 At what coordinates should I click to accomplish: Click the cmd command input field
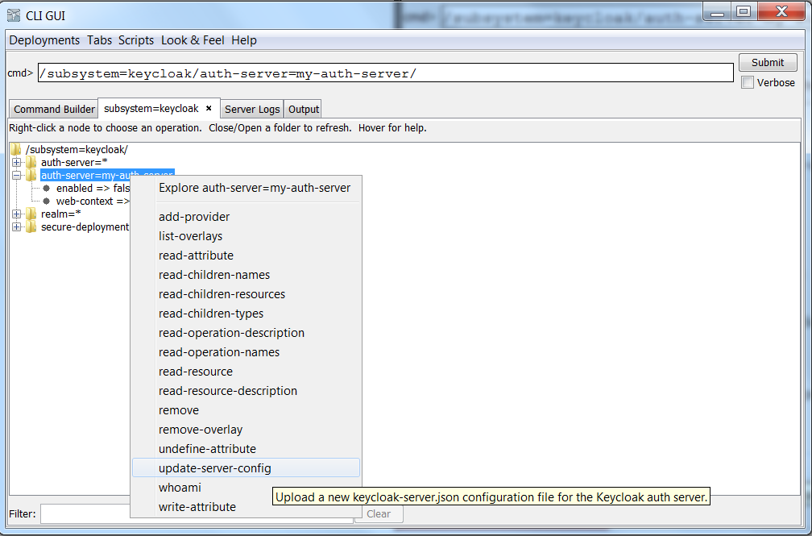[385, 73]
